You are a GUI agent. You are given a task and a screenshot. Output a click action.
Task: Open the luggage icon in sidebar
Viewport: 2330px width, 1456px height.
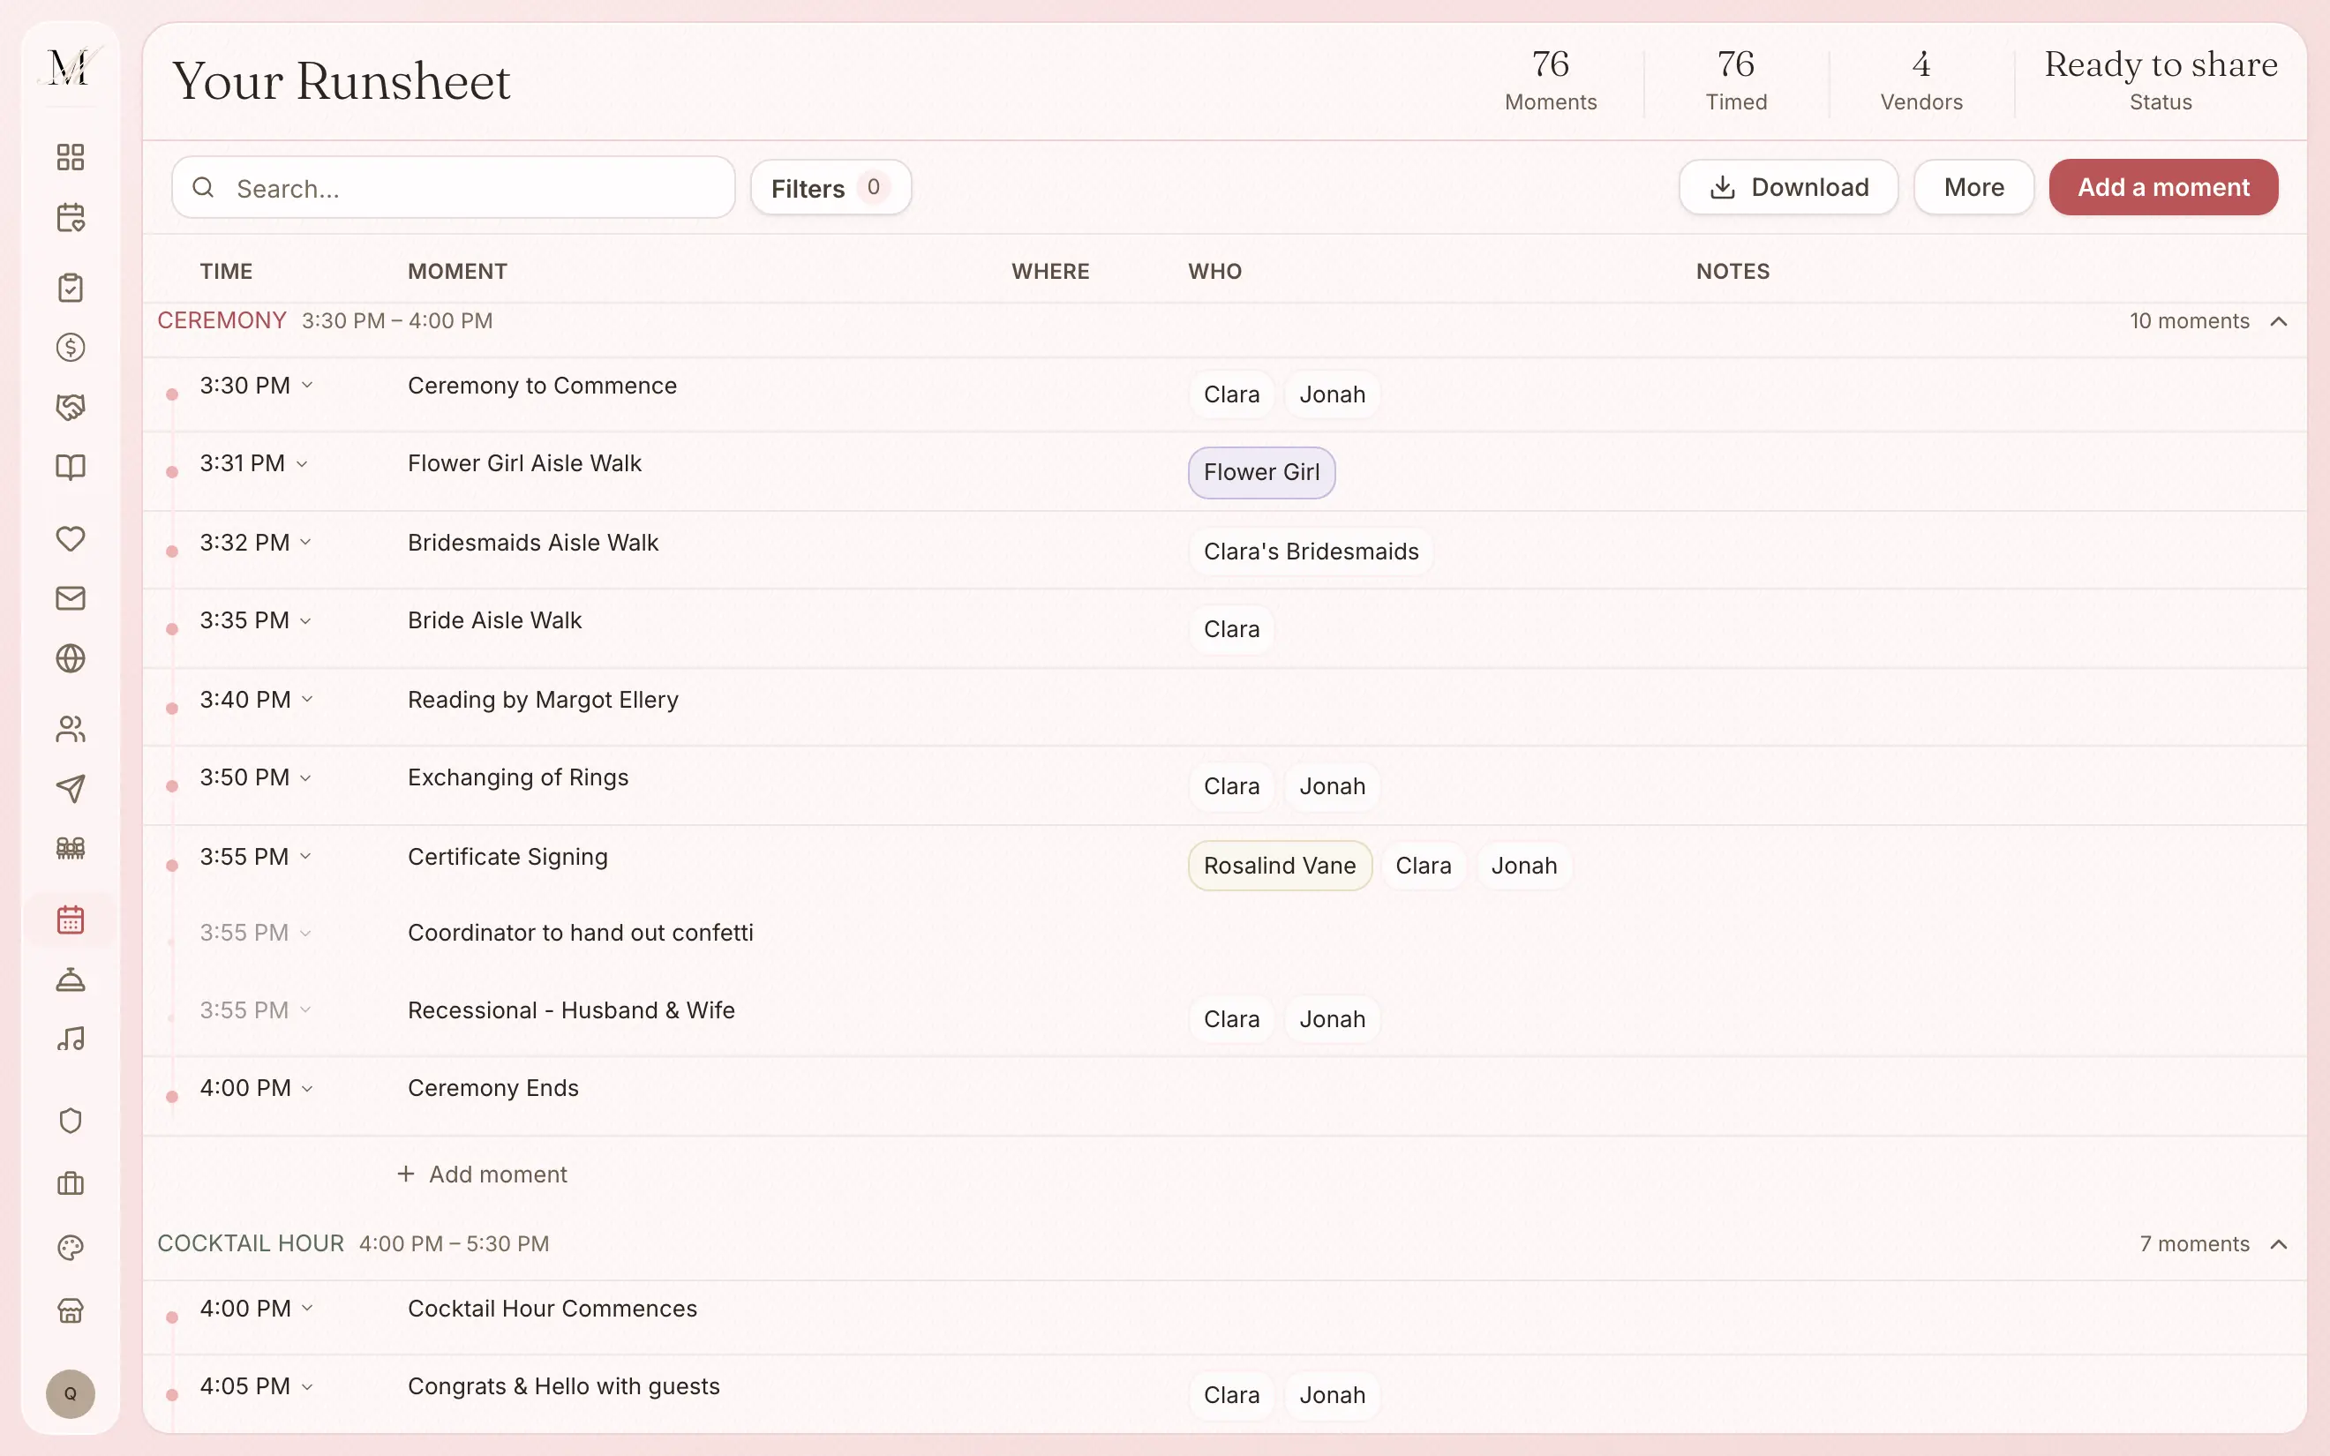point(71,1183)
